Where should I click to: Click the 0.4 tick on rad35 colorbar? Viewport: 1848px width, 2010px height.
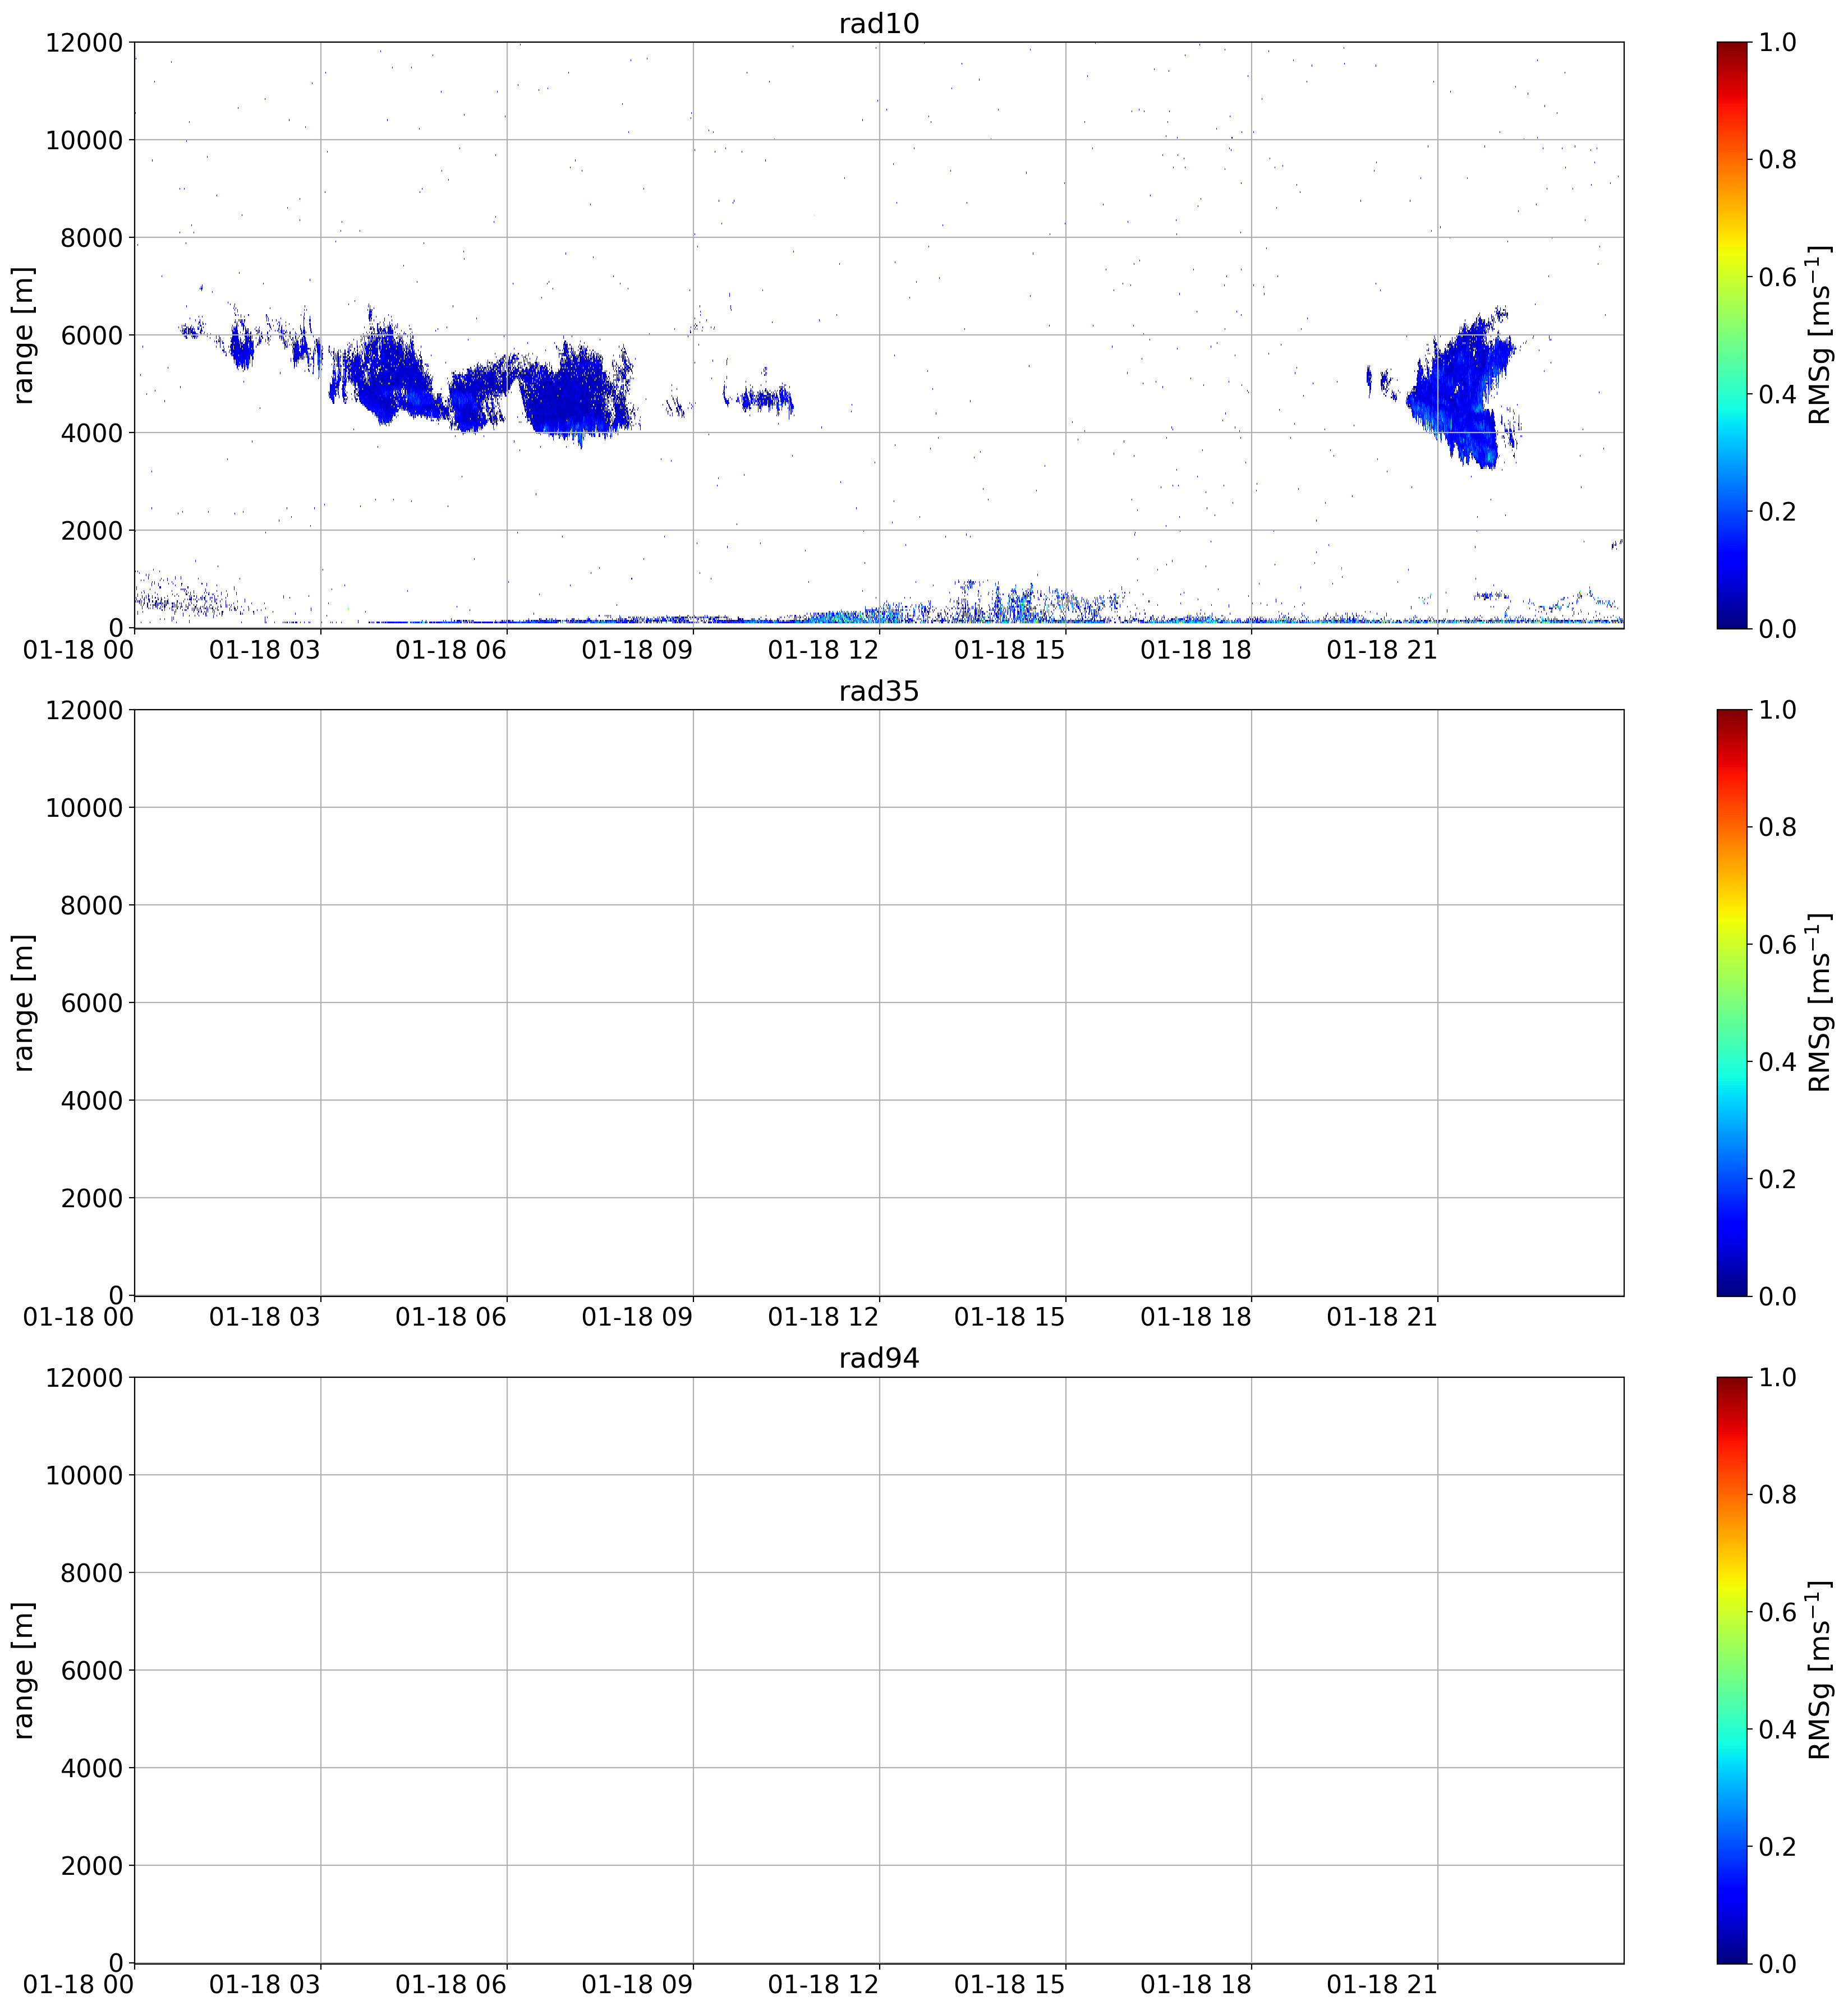[x=1777, y=1061]
